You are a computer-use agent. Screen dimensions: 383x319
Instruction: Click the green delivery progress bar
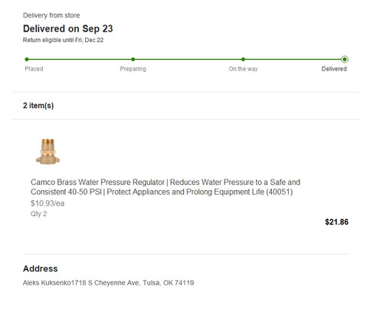point(185,59)
